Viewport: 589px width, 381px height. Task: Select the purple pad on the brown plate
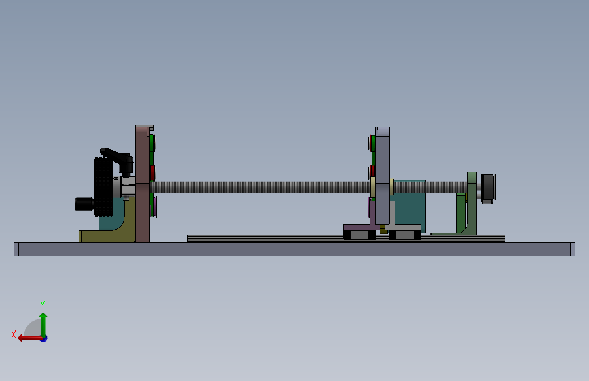click(x=154, y=207)
